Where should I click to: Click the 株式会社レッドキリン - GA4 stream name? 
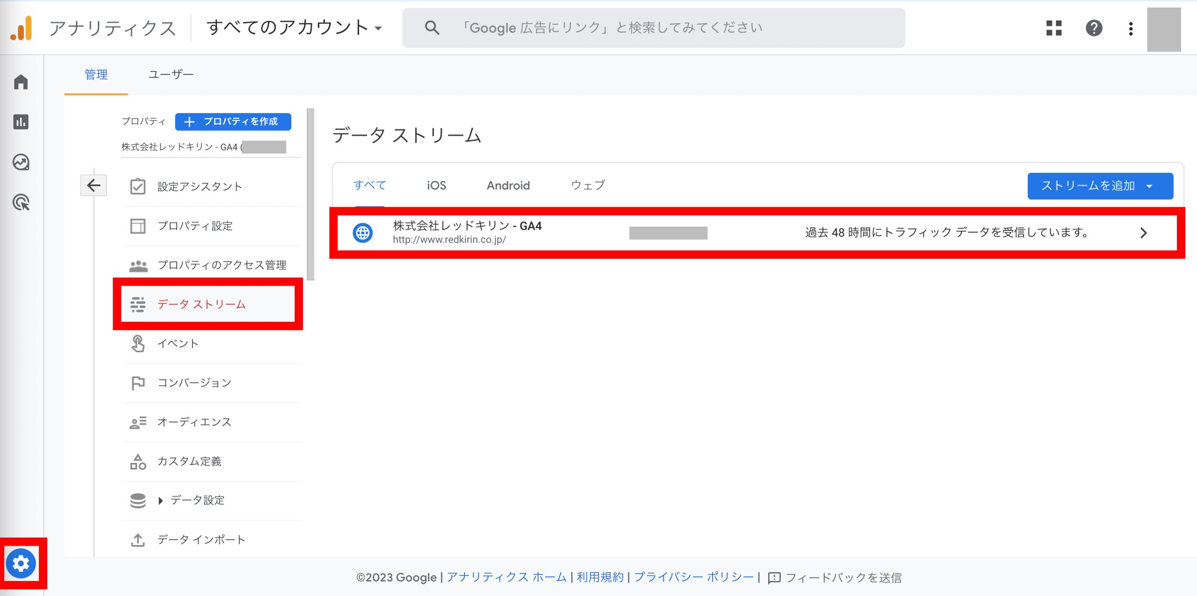coord(467,226)
